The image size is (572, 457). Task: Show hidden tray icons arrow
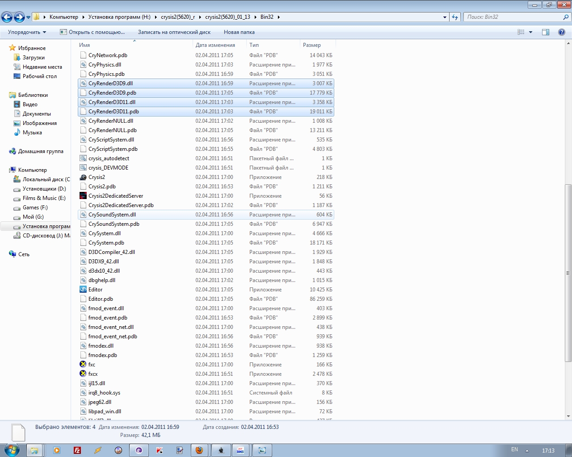coord(527,450)
